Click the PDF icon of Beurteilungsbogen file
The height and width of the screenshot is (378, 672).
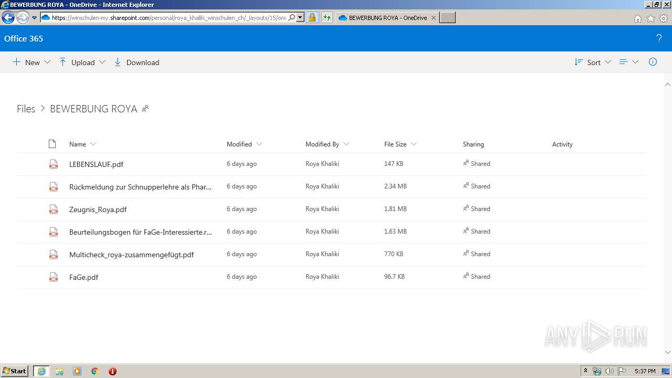(x=53, y=232)
